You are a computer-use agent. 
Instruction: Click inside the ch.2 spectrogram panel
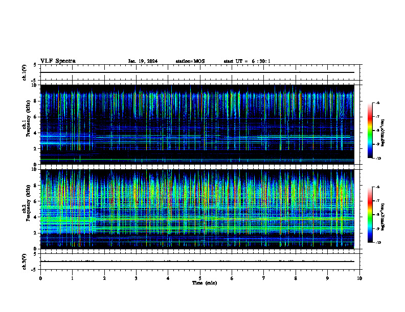coord(197,209)
